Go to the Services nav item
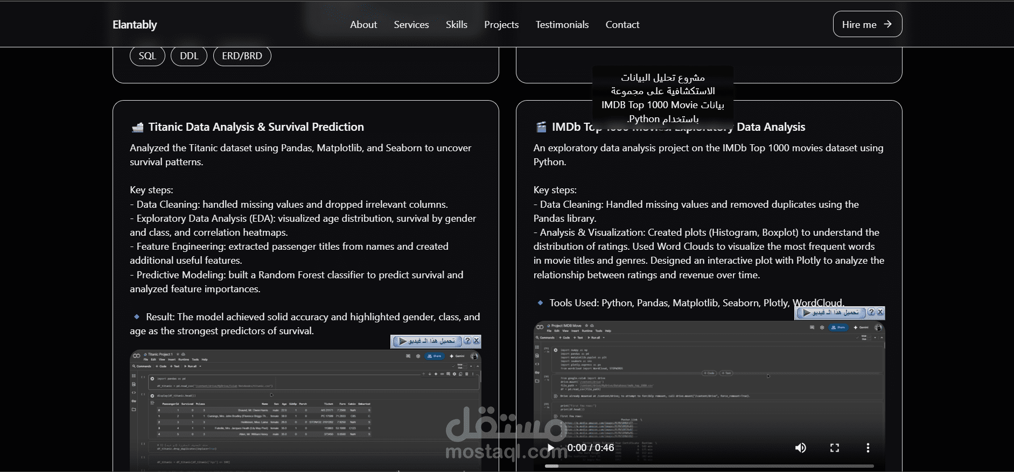 pyautogui.click(x=411, y=25)
